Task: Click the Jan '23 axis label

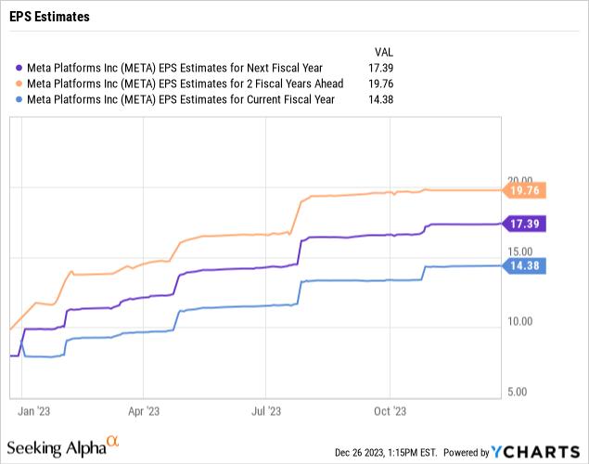Action: (35, 408)
